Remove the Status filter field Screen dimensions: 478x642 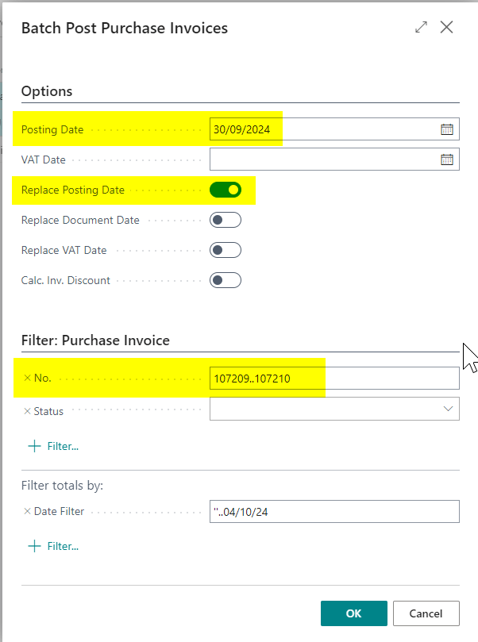[x=27, y=411]
